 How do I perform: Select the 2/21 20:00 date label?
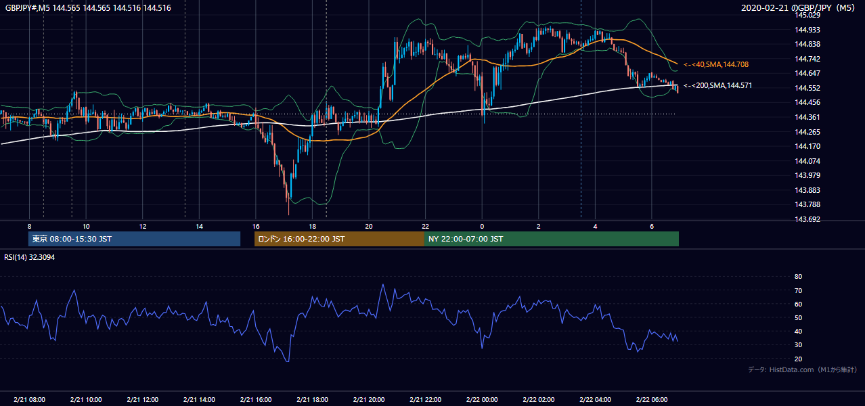click(369, 399)
